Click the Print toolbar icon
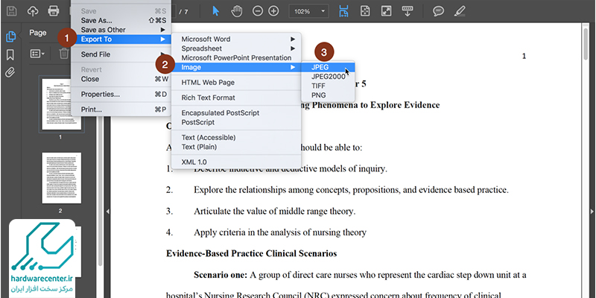Viewport: 596px width, 298px height. (x=54, y=11)
